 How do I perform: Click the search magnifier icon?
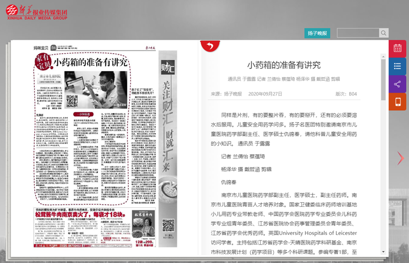pos(384,33)
